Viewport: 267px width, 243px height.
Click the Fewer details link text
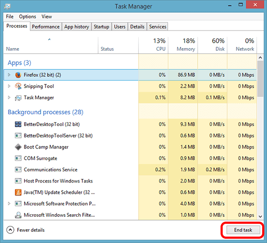click(x=30, y=230)
